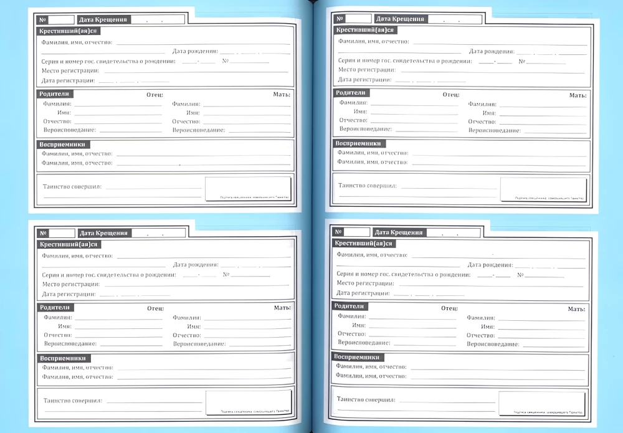
Task: Click the № number box in top-left form
Action: coord(63,19)
